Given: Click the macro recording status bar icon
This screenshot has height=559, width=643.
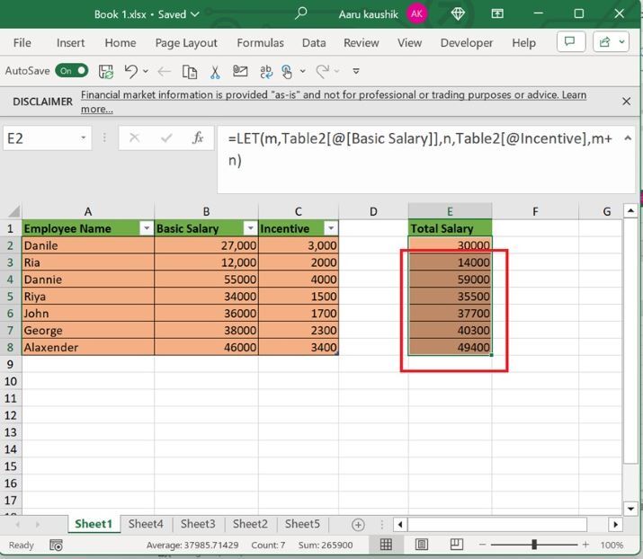Looking at the screenshot, I should click(x=56, y=545).
